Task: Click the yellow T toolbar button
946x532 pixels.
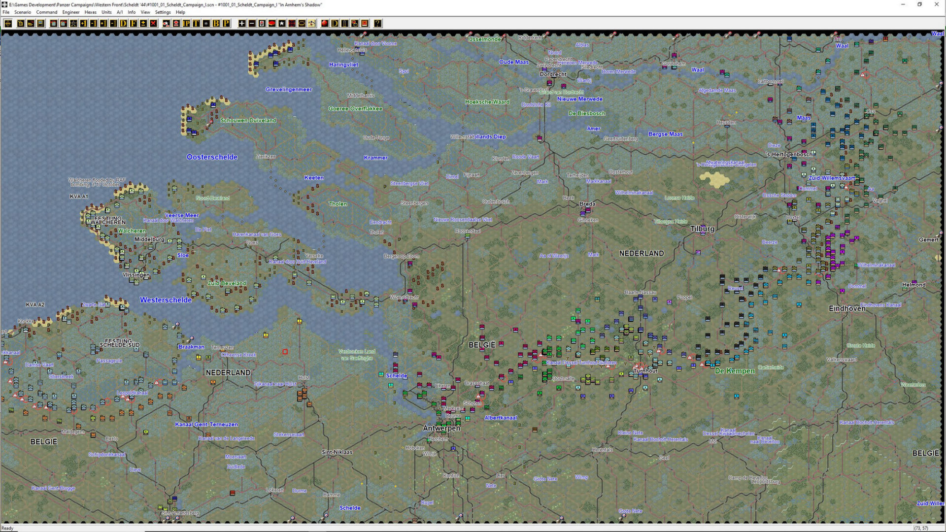Action: point(196,23)
